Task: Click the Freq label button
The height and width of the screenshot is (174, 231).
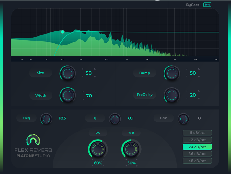Action: [x=26, y=118]
